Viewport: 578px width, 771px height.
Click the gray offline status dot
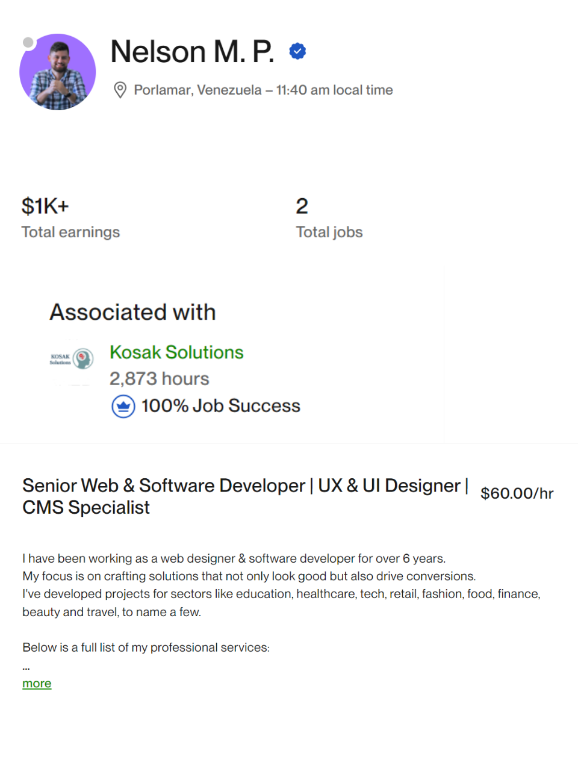coord(28,42)
